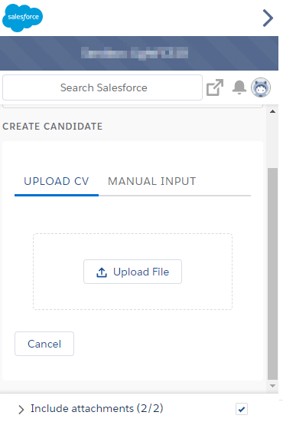Toggle the Include attachments checkbox

click(242, 410)
